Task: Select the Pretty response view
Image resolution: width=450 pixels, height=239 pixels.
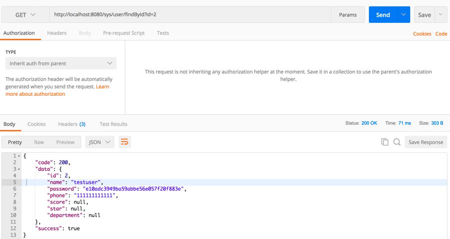Action: pos(15,142)
